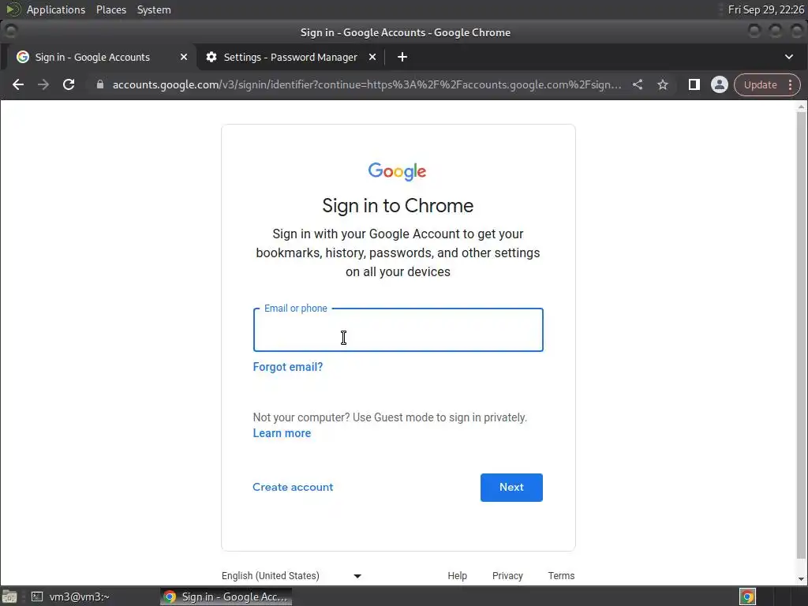Close the Sign in - Google Accounts tab
The height and width of the screenshot is (606, 808).
point(183,57)
